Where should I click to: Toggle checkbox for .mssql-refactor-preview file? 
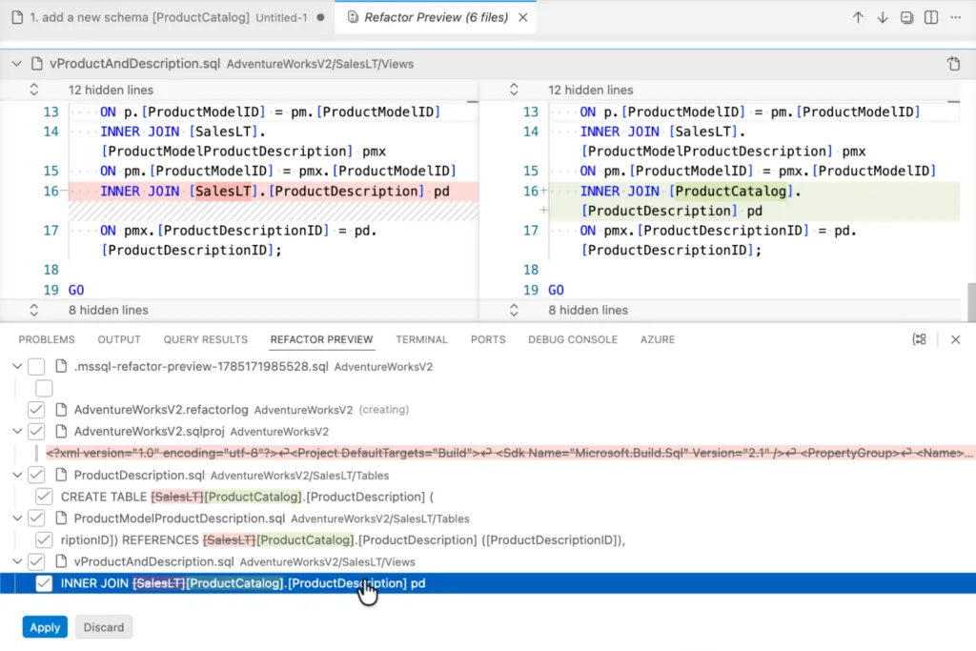(x=36, y=367)
